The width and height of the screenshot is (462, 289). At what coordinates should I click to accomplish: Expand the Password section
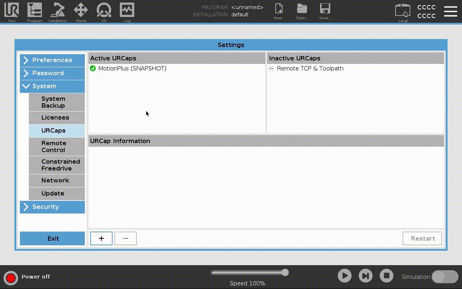52,73
